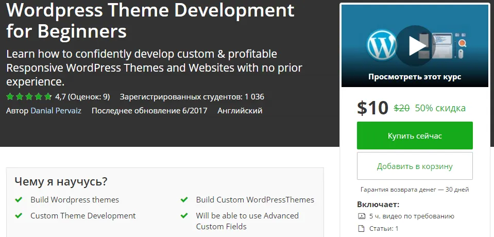Image resolution: width=494 pixels, height=237 pixels.
Task: Click the Добавить в корзину button
Action: pos(415,166)
